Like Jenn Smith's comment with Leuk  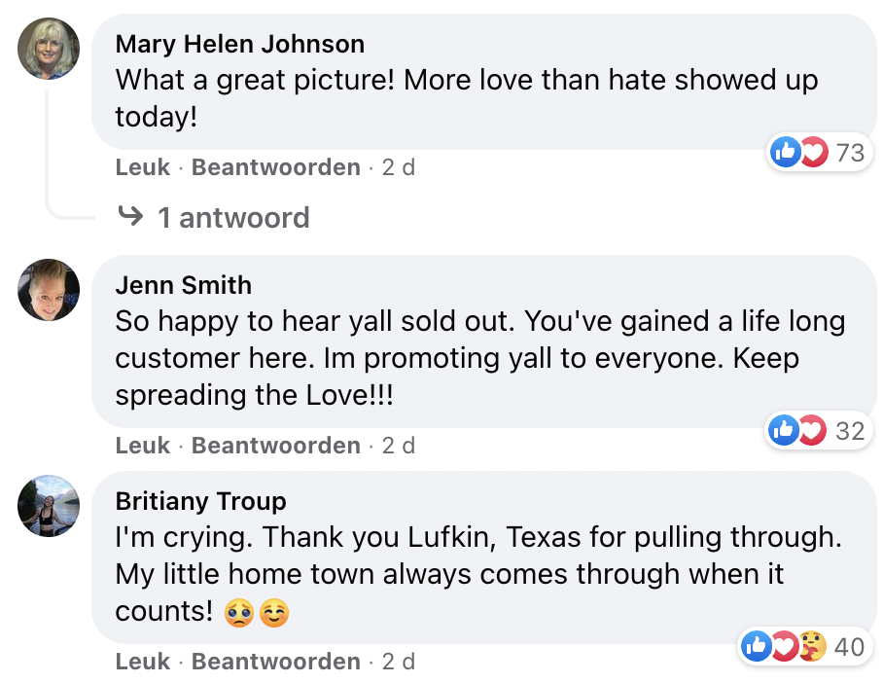click(x=142, y=446)
